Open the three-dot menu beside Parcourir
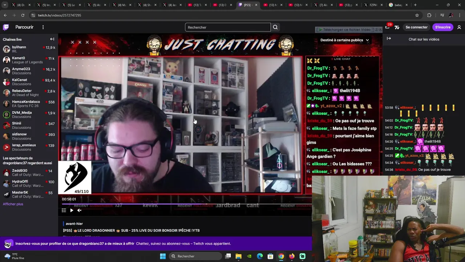The height and width of the screenshot is (262, 465). point(43,27)
